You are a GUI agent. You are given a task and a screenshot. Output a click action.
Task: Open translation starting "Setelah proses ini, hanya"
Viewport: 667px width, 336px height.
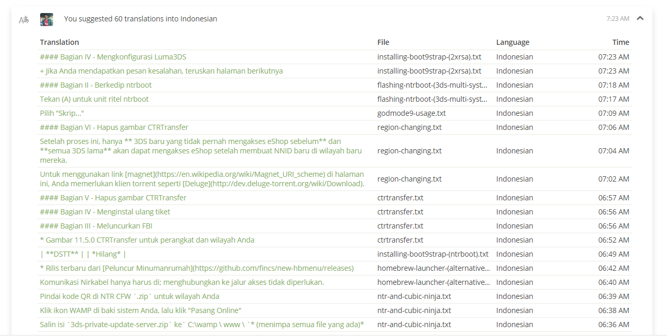pyautogui.click(x=201, y=151)
